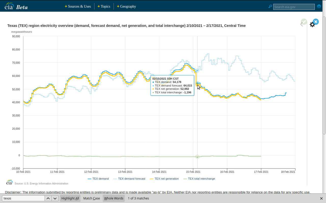Screen dimensions: 326x203
Task: Toggle Highlight All in find bar
Action: tap(70, 198)
